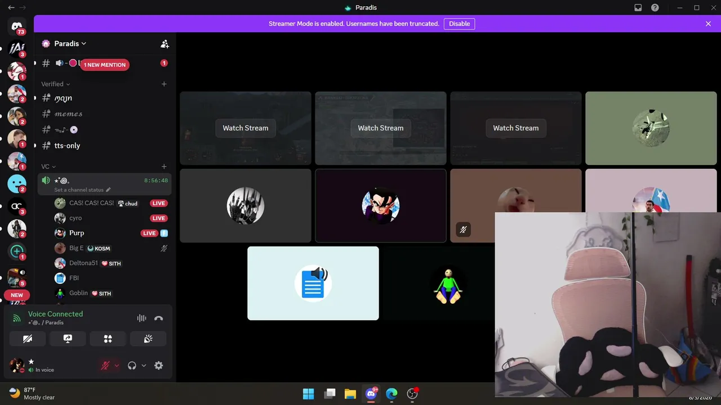Open Discord direct messages home icon

pos(17,26)
